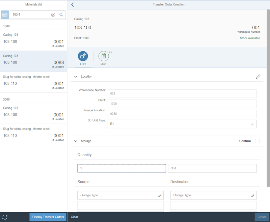The width and height of the screenshot is (270, 222).
Task: Open value help for Destination Storage Type
Action: (252, 195)
